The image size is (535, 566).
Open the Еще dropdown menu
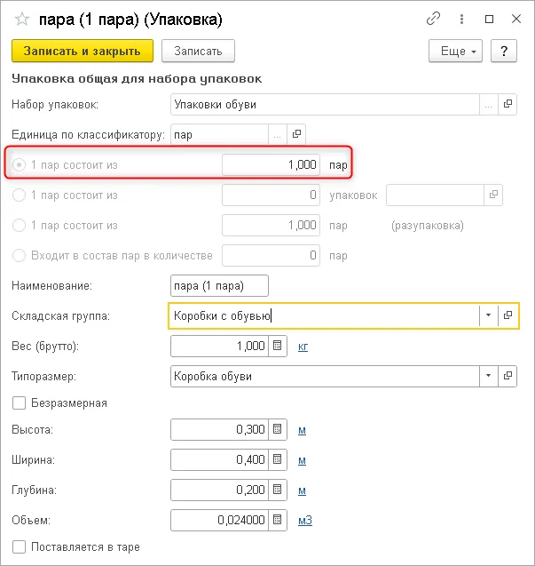pos(456,51)
